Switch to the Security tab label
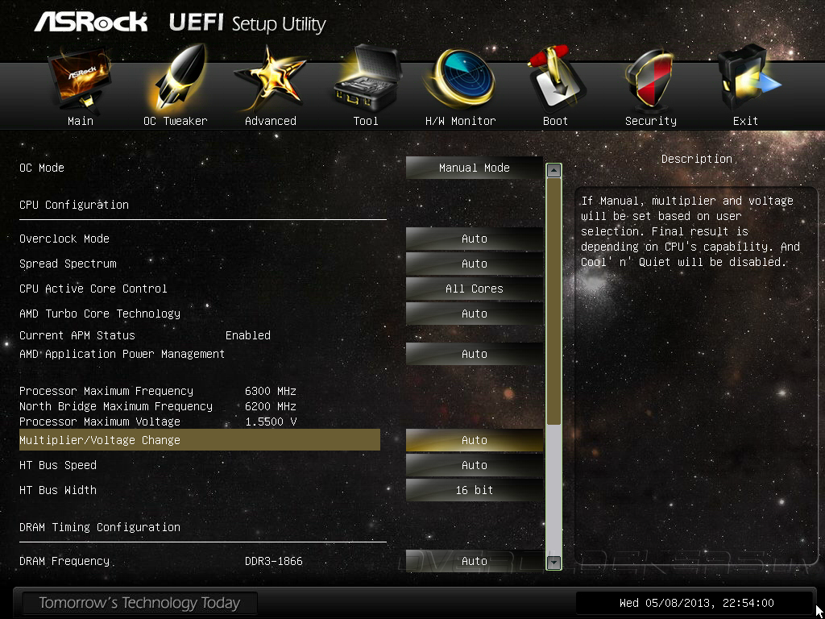 pyautogui.click(x=650, y=121)
